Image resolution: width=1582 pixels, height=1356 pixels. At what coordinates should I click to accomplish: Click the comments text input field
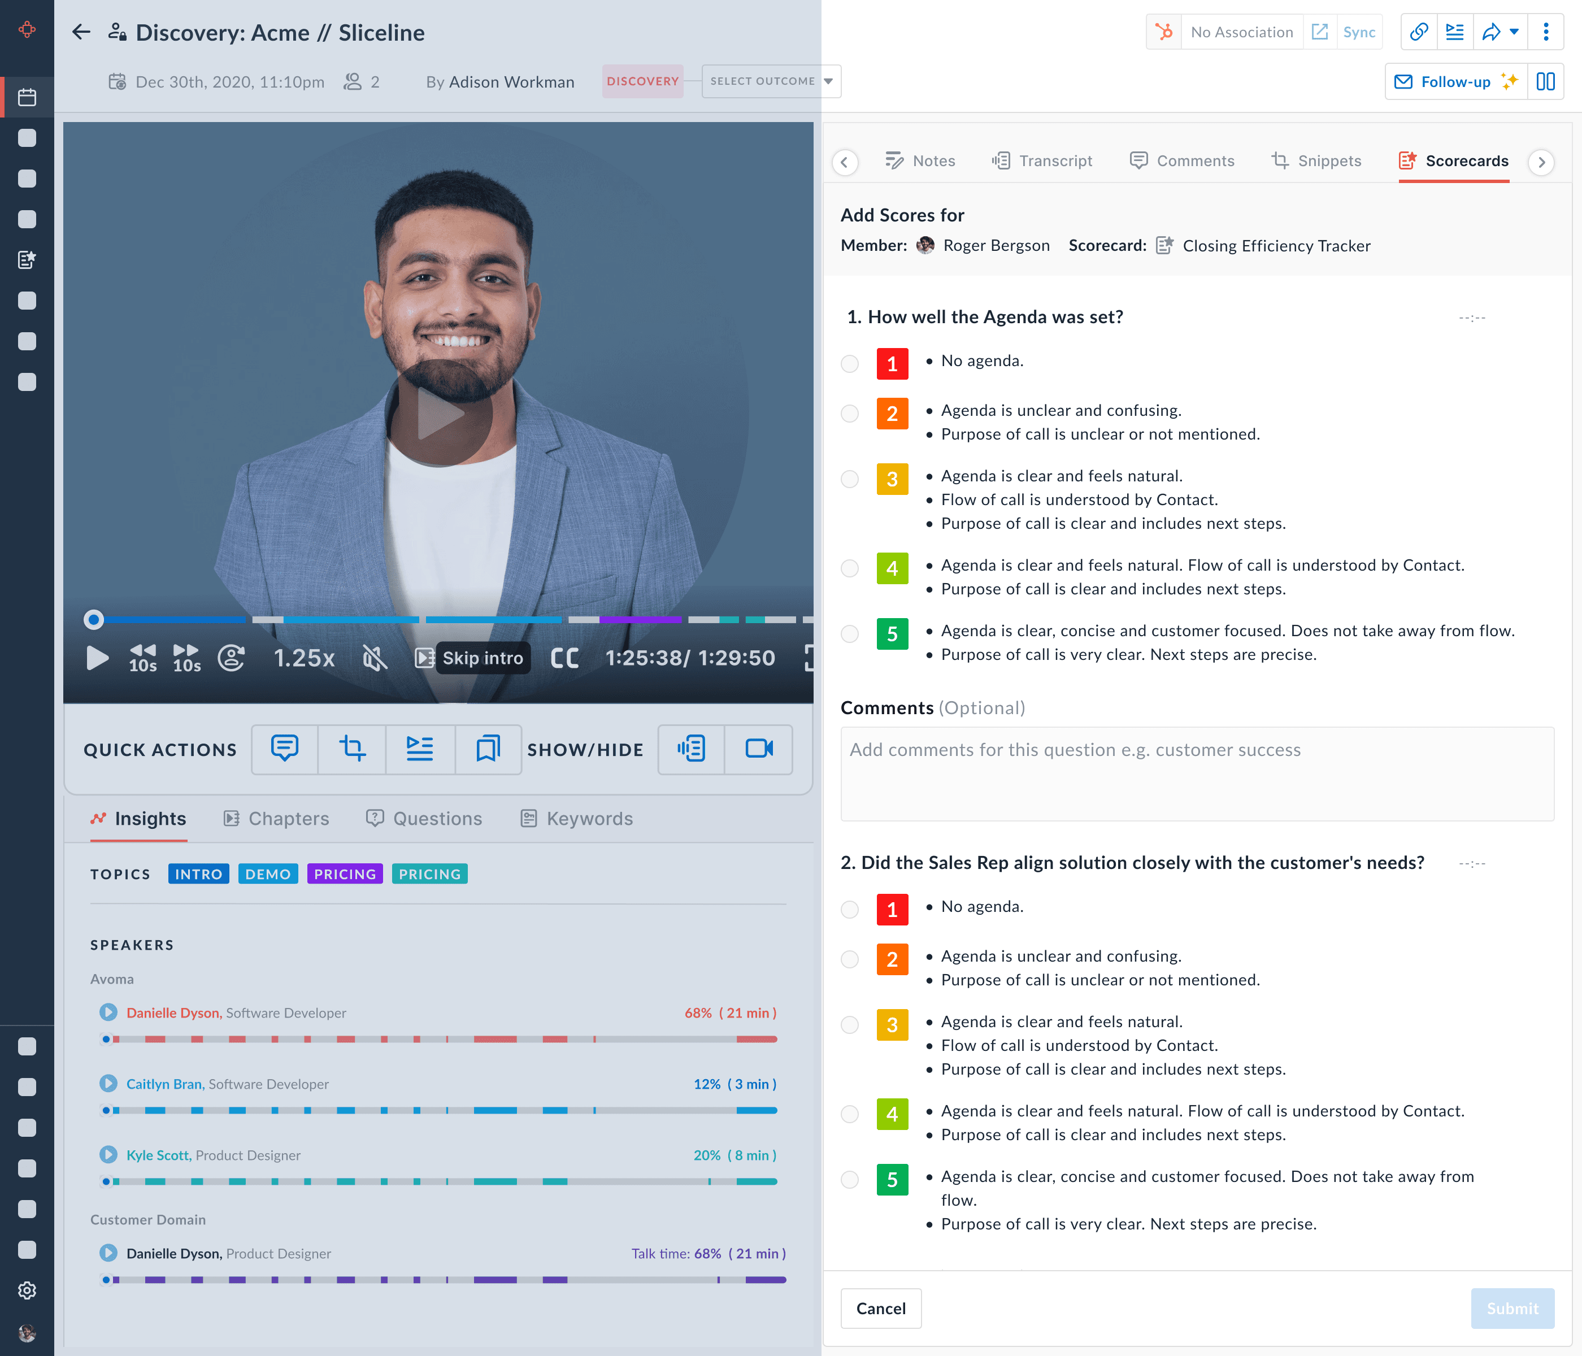coord(1197,773)
